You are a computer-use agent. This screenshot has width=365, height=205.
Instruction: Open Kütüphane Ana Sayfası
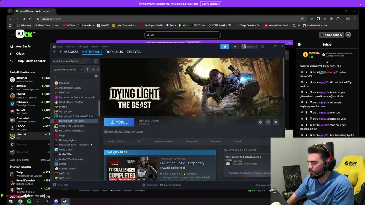[72, 61]
